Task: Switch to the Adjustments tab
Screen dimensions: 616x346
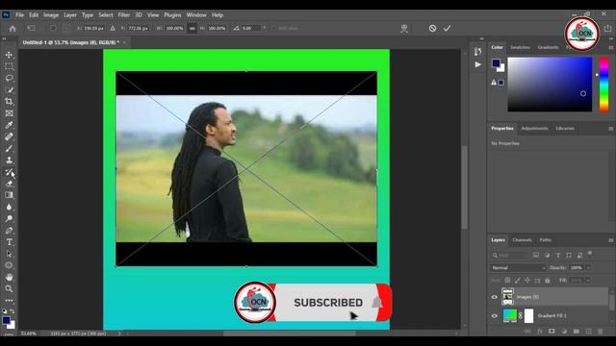Action: point(534,128)
